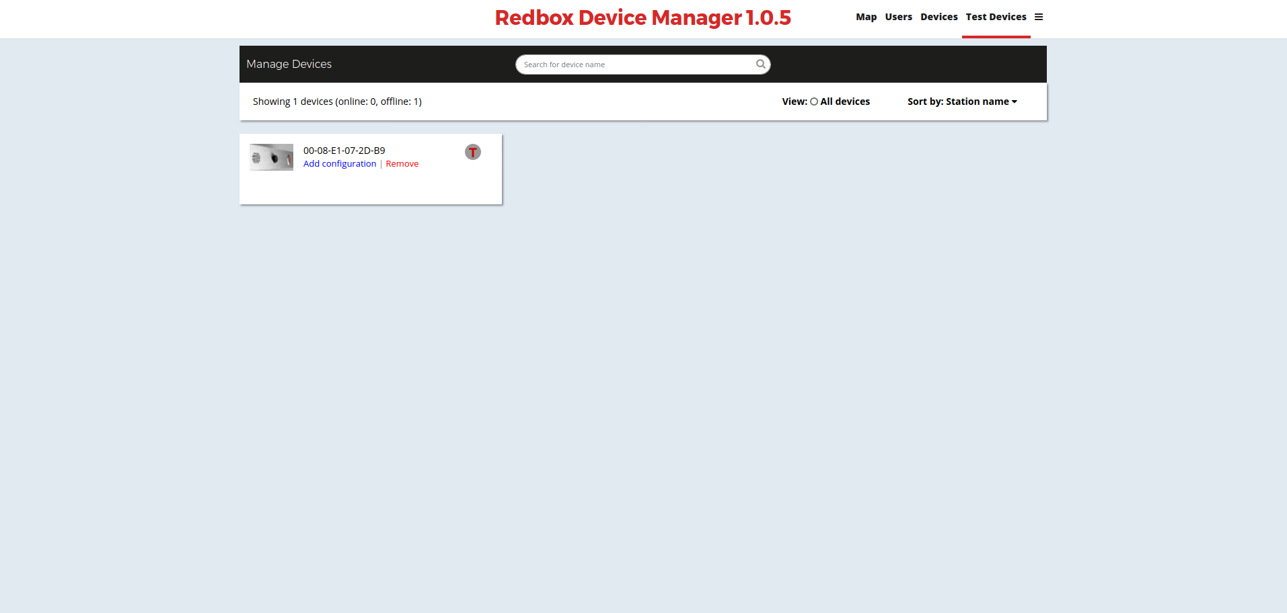Navigate to the Devices page
This screenshot has width=1287, height=613.
pyautogui.click(x=939, y=17)
